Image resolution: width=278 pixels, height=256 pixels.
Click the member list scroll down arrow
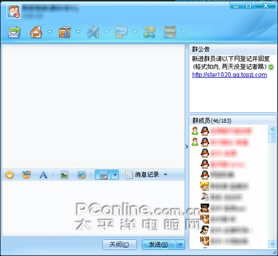pos(272,244)
